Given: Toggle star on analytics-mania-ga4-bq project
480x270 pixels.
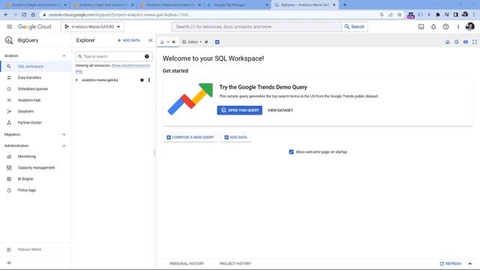Looking at the screenshot, I should pyautogui.click(x=142, y=80).
